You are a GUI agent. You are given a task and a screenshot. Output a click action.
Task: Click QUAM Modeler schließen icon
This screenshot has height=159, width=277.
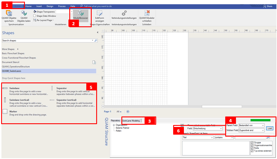tap(147, 13)
